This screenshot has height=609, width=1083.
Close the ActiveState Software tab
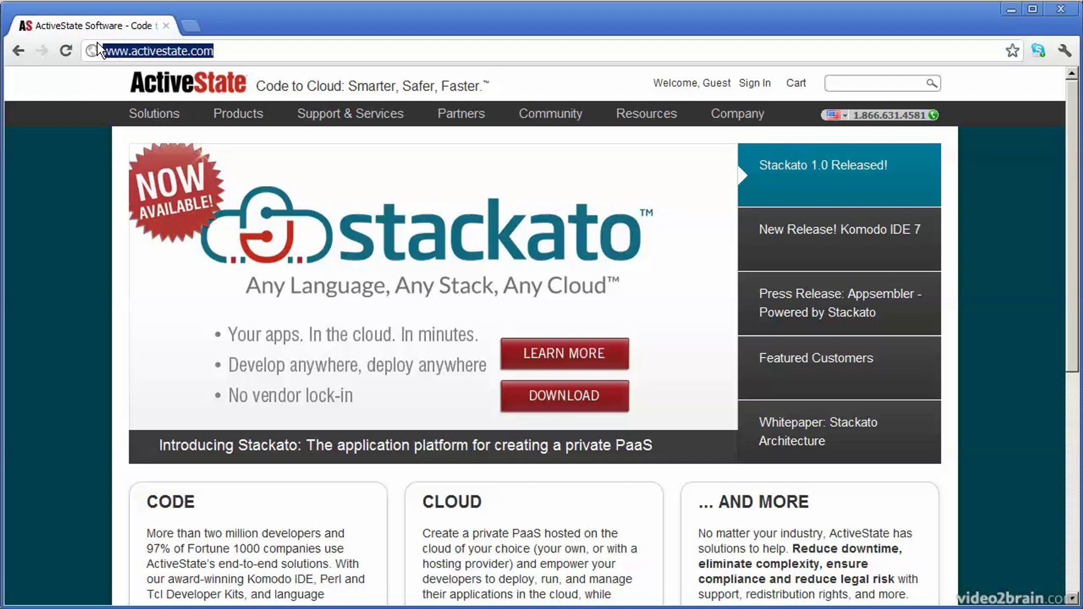point(166,26)
